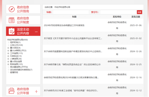Click the 标题 search input field

[71, 12]
